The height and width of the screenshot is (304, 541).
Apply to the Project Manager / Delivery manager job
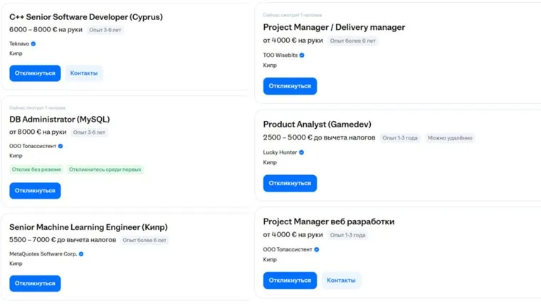point(290,86)
